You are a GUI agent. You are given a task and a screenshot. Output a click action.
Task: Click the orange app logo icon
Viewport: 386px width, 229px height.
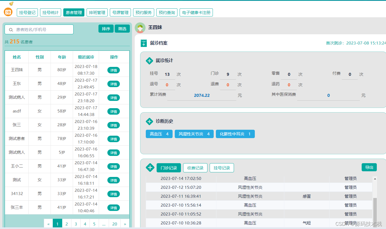pos(8,12)
